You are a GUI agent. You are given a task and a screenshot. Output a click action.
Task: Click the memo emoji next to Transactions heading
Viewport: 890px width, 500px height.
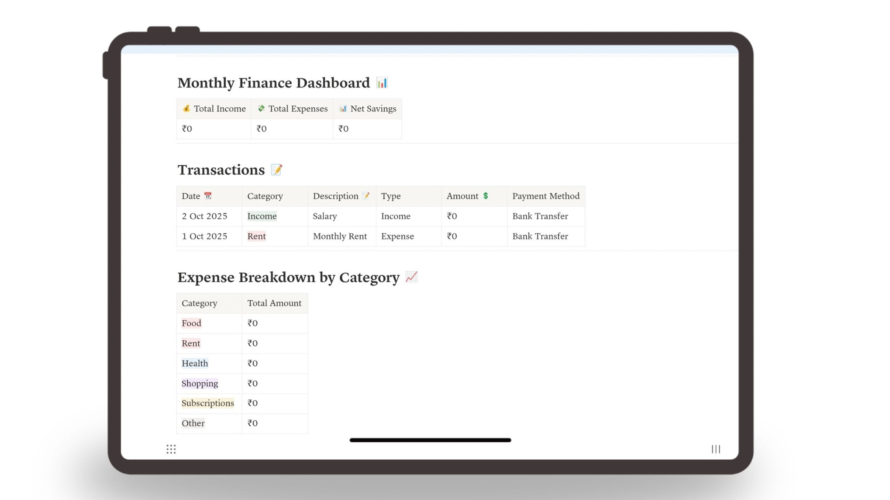[x=277, y=170]
